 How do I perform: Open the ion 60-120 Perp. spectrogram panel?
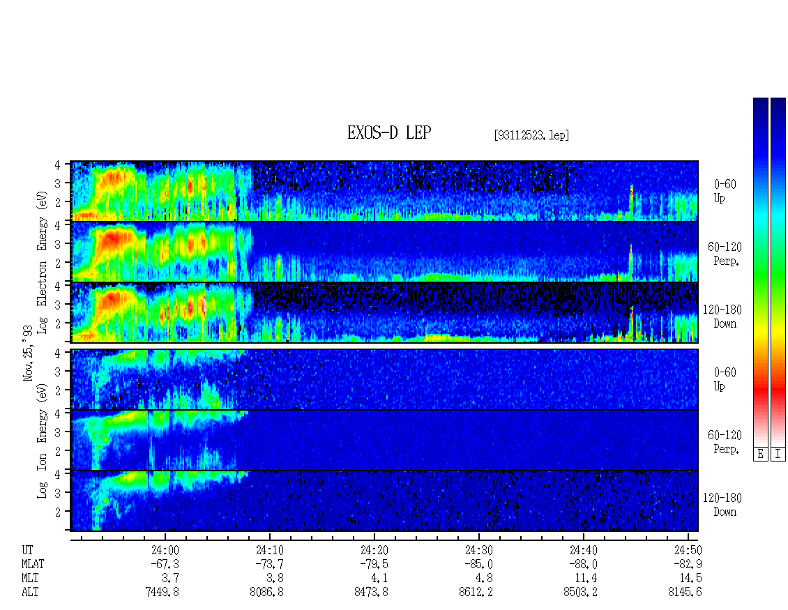384,440
